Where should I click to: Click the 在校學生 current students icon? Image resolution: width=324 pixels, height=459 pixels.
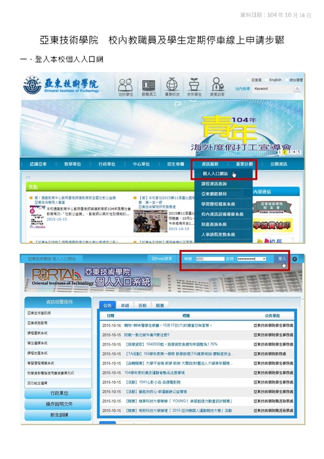(x=125, y=87)
